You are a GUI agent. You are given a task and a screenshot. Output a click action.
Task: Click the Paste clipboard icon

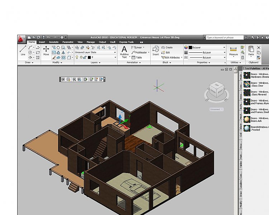[x=251, y=51]
